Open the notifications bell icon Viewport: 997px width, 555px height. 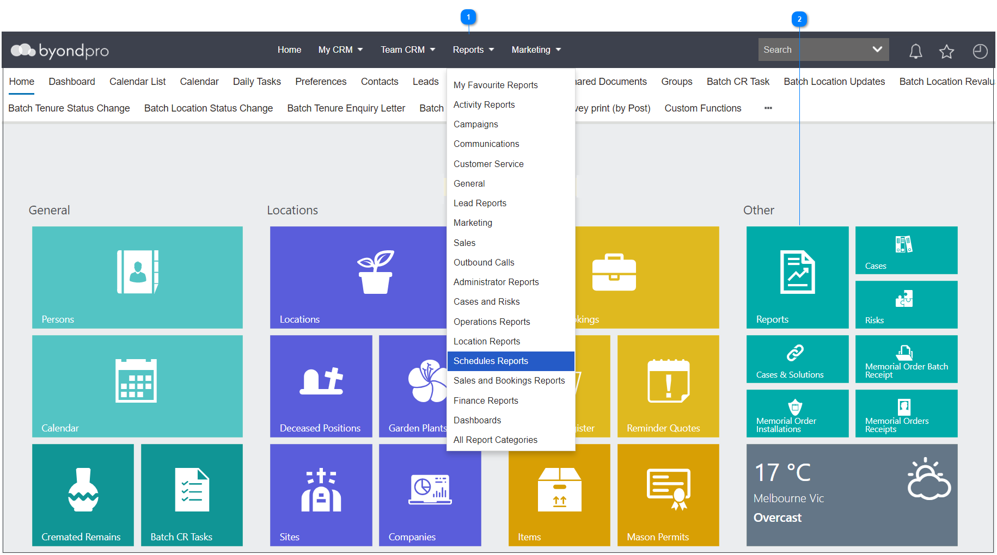click(915, 51)
